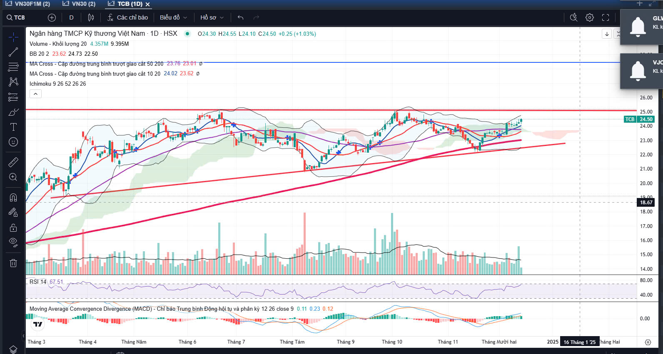Click the undo arrow
663x354 pixels.
(x=240, y=17)
